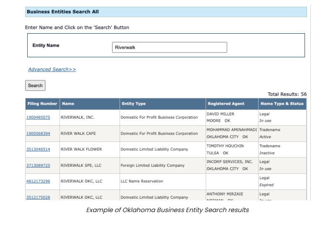Screen dimensions: 320x226
Task: Open filing number 4812173296
Action: [x=38, y=181]
